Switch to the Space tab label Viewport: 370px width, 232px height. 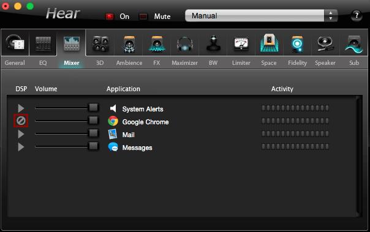pyautogui.click(x=269, y=63)
